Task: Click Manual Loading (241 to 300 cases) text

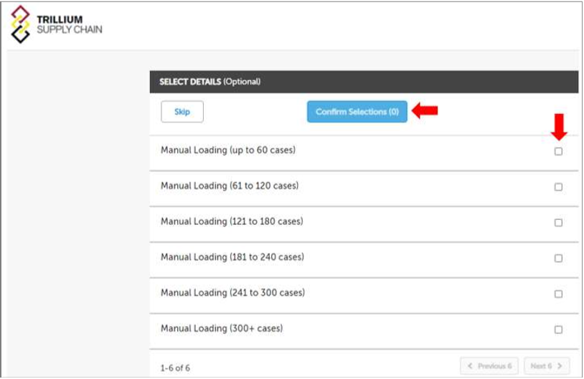Action: point(232,293)
